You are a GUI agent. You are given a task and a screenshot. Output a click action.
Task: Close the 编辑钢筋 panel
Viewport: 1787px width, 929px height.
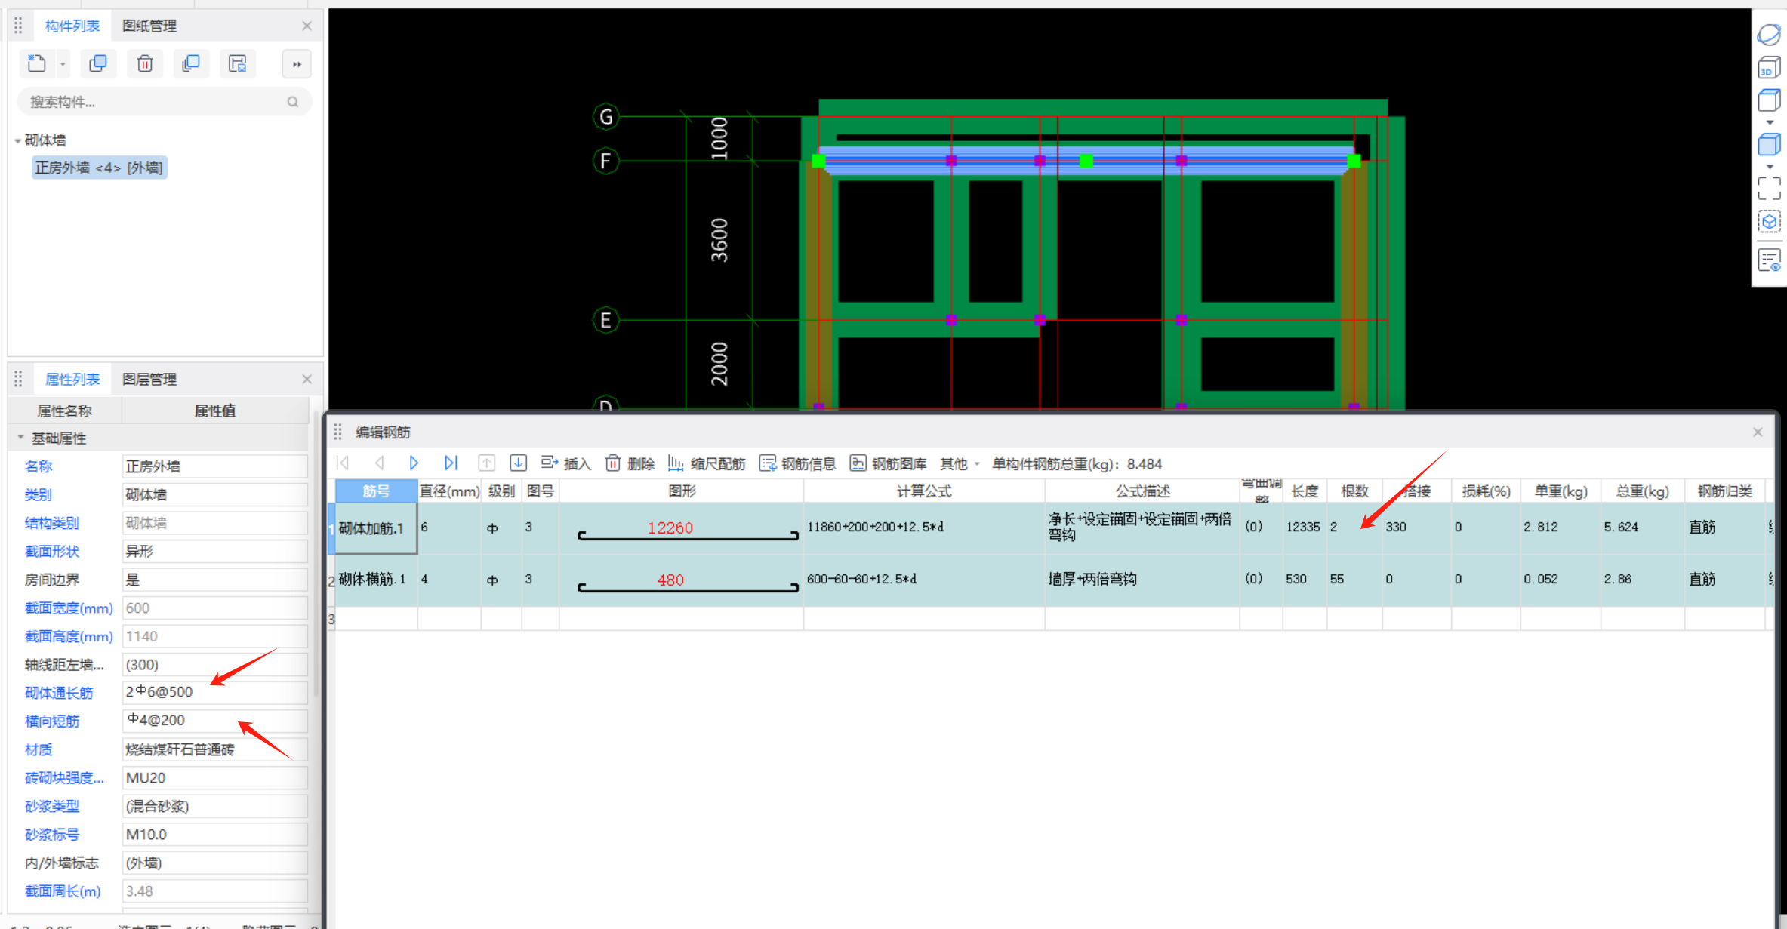[1758, 432]
